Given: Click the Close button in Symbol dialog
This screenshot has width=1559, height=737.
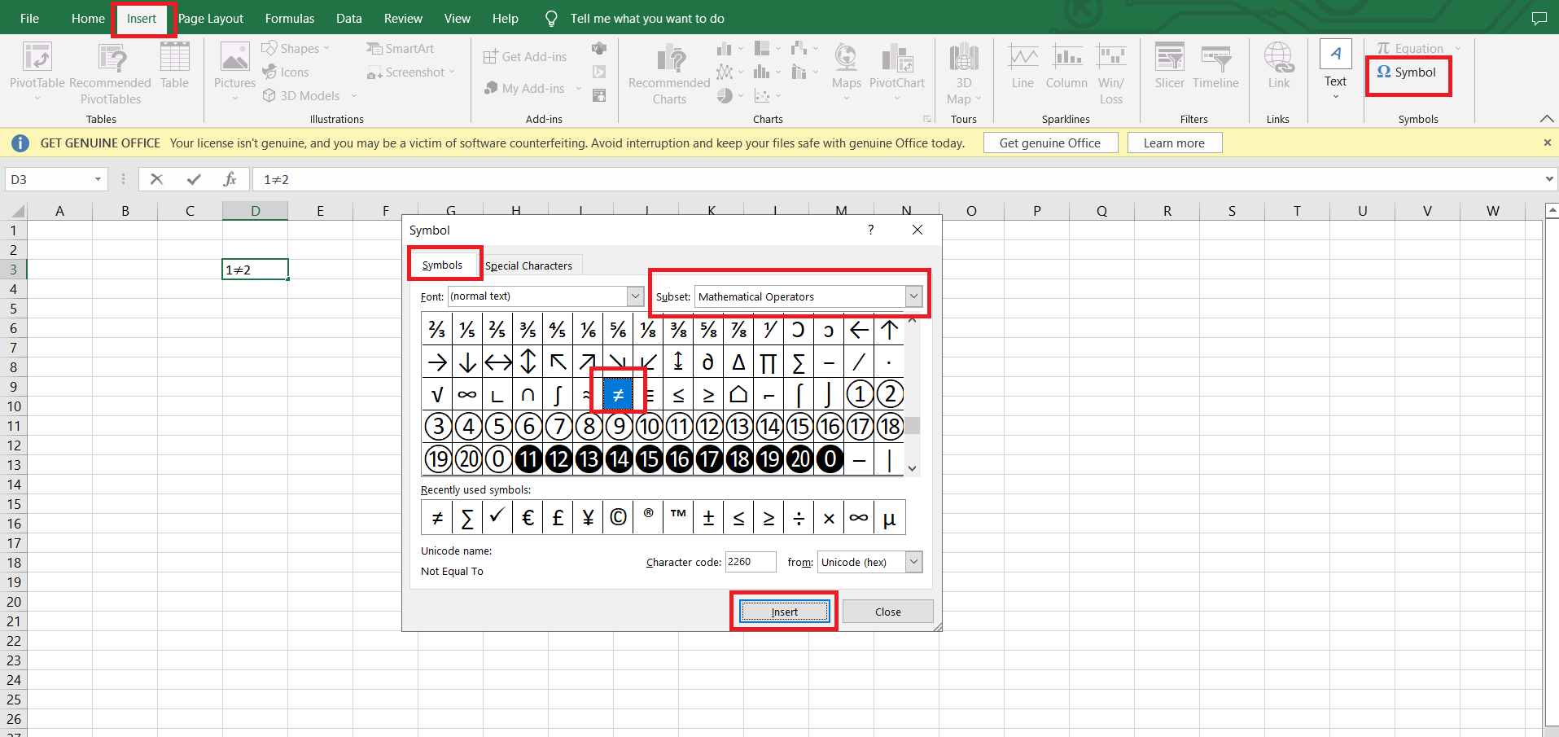Looking at the screenshot, I should (x=887, y=612).
